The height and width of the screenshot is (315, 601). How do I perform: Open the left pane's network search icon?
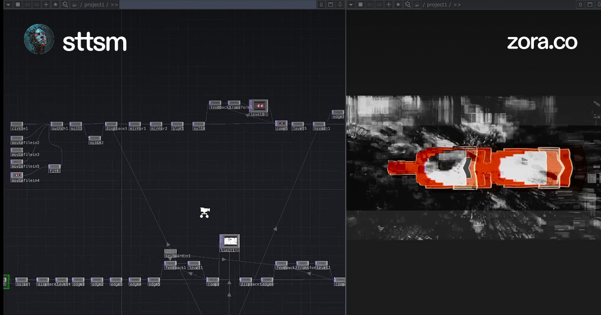point(65,4)
